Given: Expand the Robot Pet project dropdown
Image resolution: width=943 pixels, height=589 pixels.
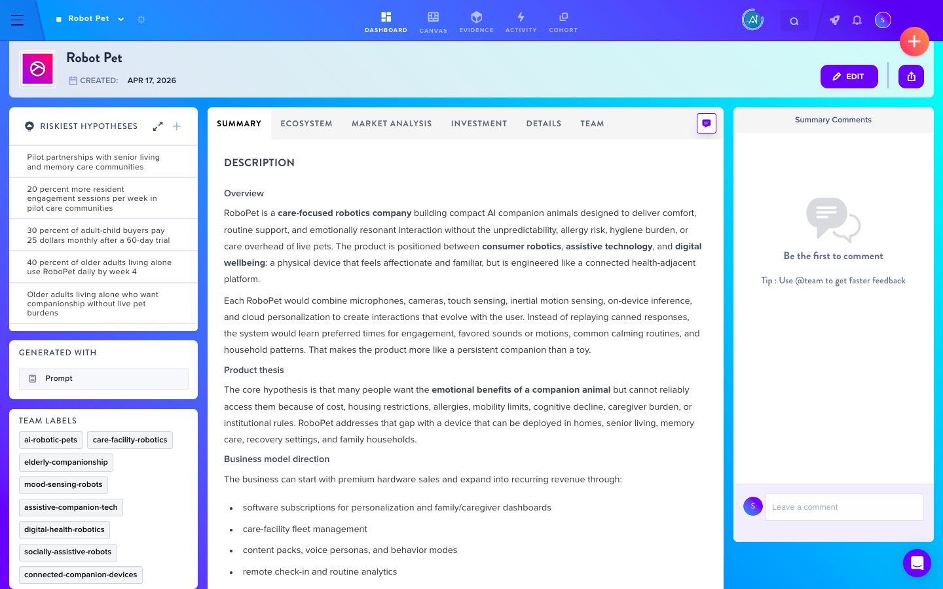Looking at the screenshot, I should [121, 19].
